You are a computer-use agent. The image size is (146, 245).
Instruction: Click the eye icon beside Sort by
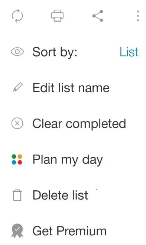[x=17, y=52]
